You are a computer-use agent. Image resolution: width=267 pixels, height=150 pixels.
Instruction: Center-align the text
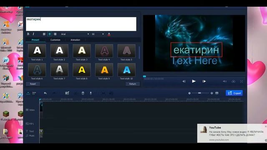[50, 34]
